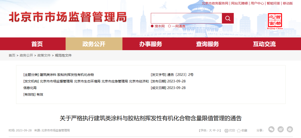Share via the WeChat icon

[271, 129]
